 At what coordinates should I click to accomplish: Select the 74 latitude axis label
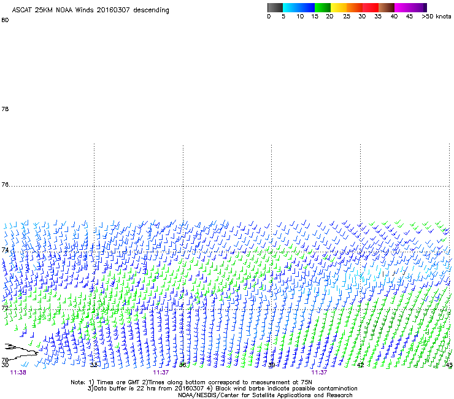5,250
